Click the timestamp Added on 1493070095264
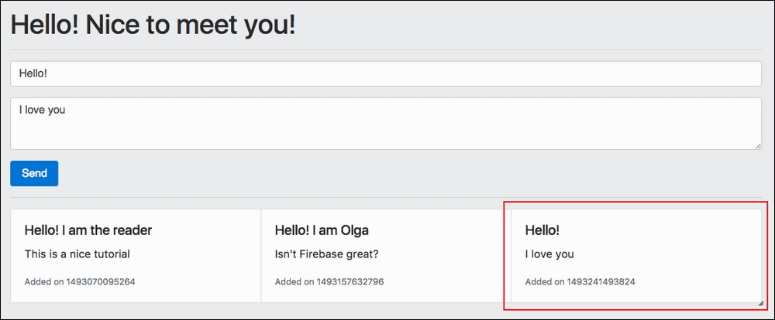The width and height of the screenshot is (775, 320). click(x=80, y=282)
